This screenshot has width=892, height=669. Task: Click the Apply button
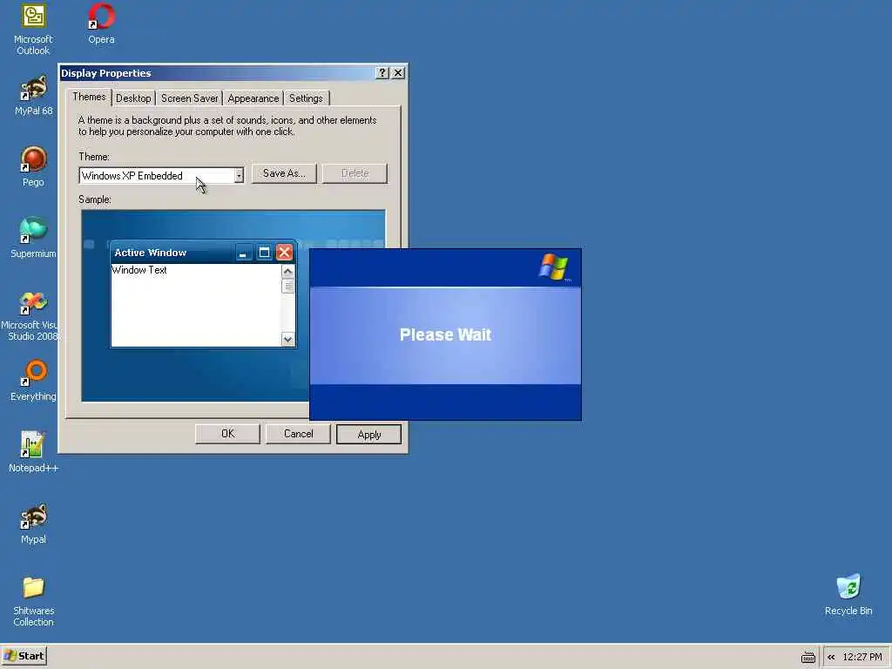368,435
